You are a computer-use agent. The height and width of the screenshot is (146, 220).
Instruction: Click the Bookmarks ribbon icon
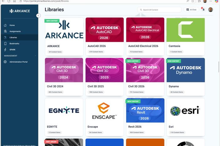point(5,43)
